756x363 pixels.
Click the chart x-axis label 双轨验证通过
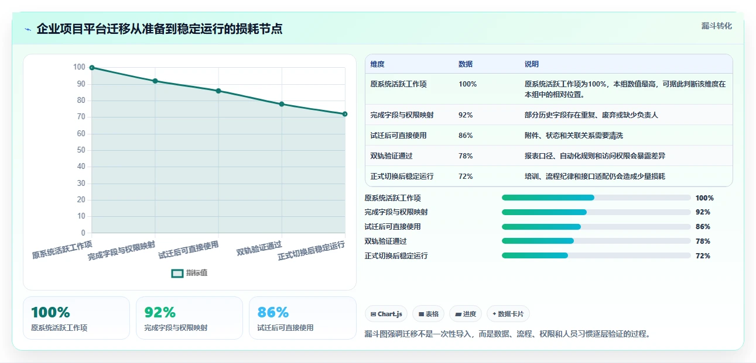click(259, 248)
